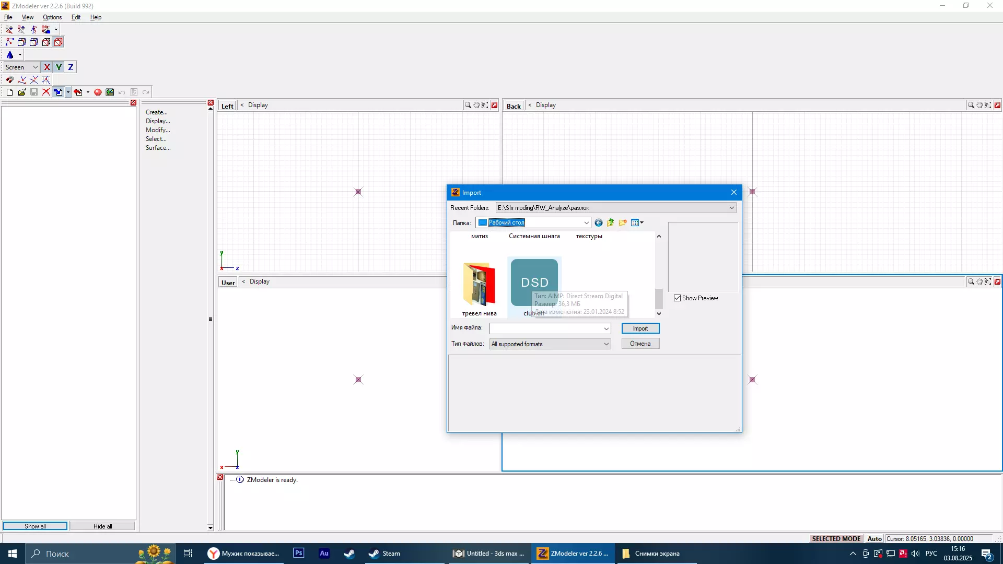This screenshot has height=564, width=1003.
Task: Select the club.dff file thumbnail
Action: tap(534, 283)
